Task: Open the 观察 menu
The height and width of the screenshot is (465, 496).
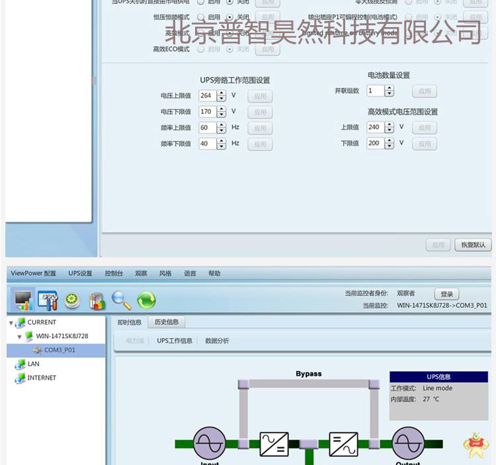Action: (141, 273)
